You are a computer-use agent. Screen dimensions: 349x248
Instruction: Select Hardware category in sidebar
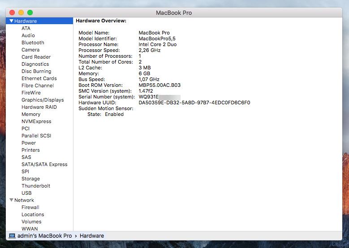[26, 21]
